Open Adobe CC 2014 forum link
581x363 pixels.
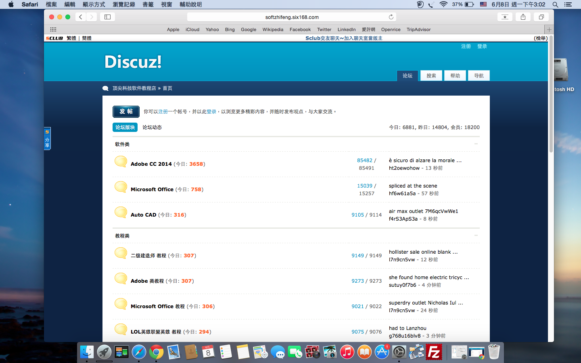151,164
